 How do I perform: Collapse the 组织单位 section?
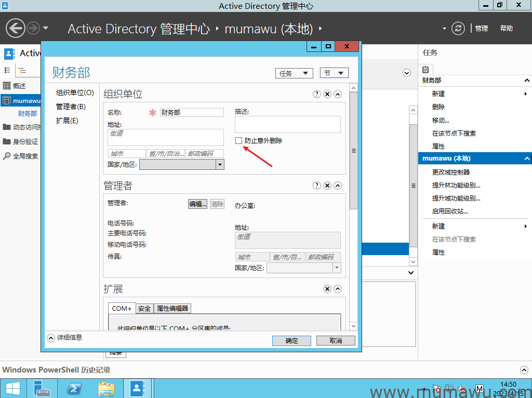(338, 94)
